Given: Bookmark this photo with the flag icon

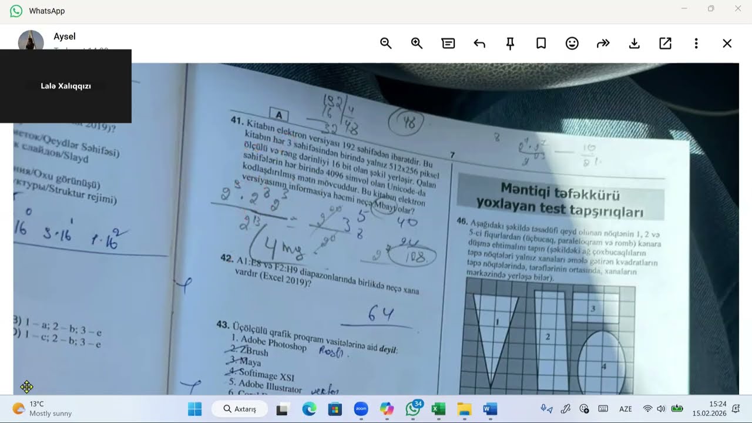Looking at the screenshot, I should pyautogui.click(x=541, y=43).
